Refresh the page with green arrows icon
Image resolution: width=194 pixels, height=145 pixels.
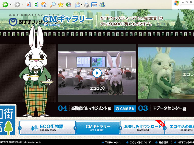pyautogui.click(x=36, y=5)
